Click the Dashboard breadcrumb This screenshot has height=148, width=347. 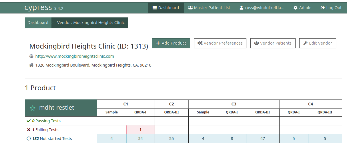pos(38,23)
